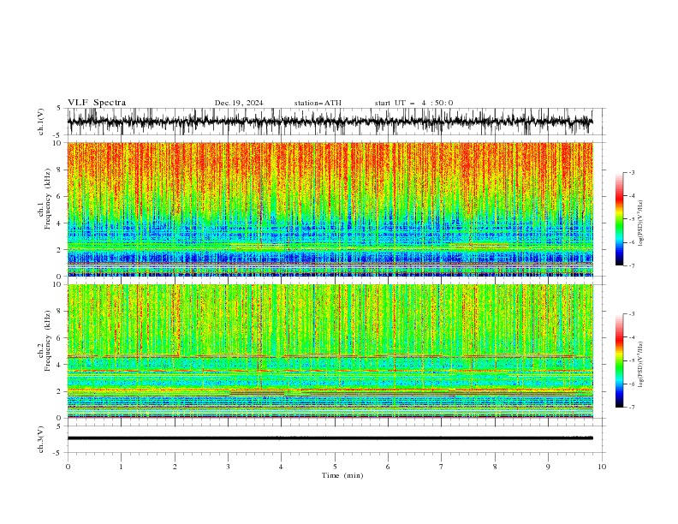Click the "ch.3(V)" axis label
Viewport: 678px width, 524px height.
point(41,439)
